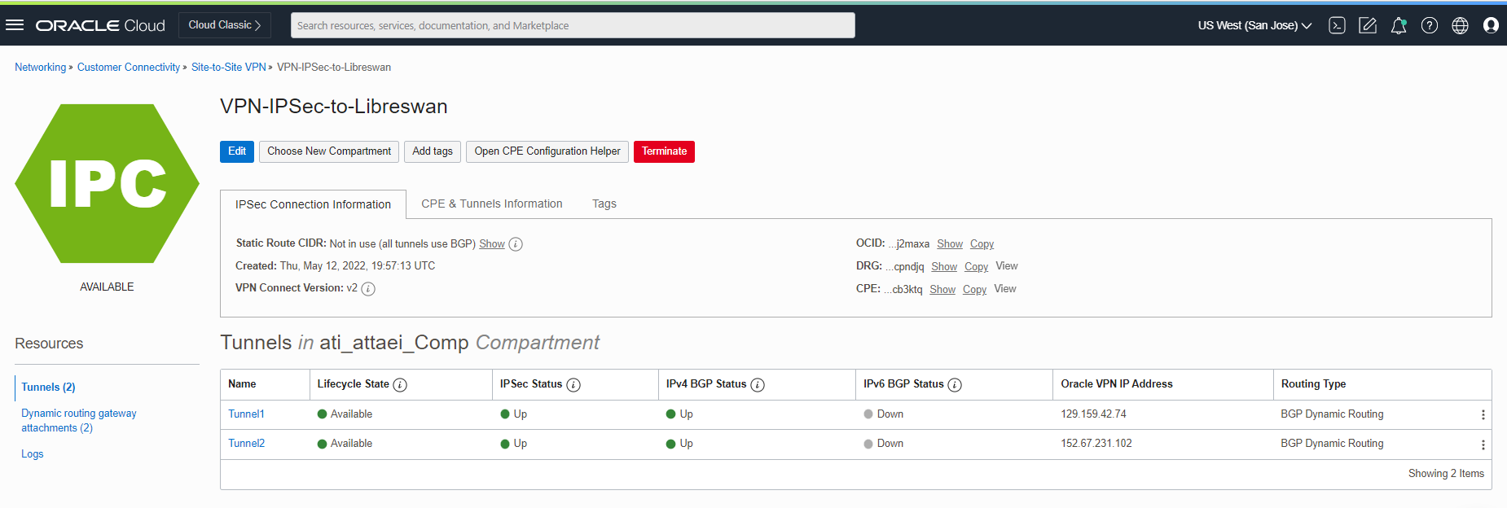Open Dynamic routing gateway attachments resource
Screen dimensions: 1507x508
tap(78, 421)
